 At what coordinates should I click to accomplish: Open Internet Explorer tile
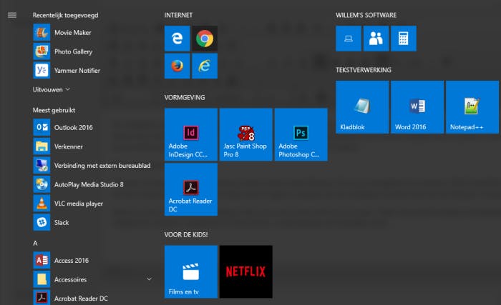(205, 66)
